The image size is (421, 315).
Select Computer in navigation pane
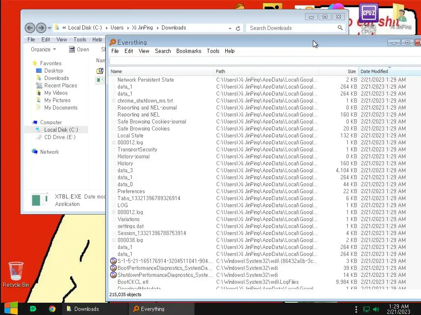point(51,122)
